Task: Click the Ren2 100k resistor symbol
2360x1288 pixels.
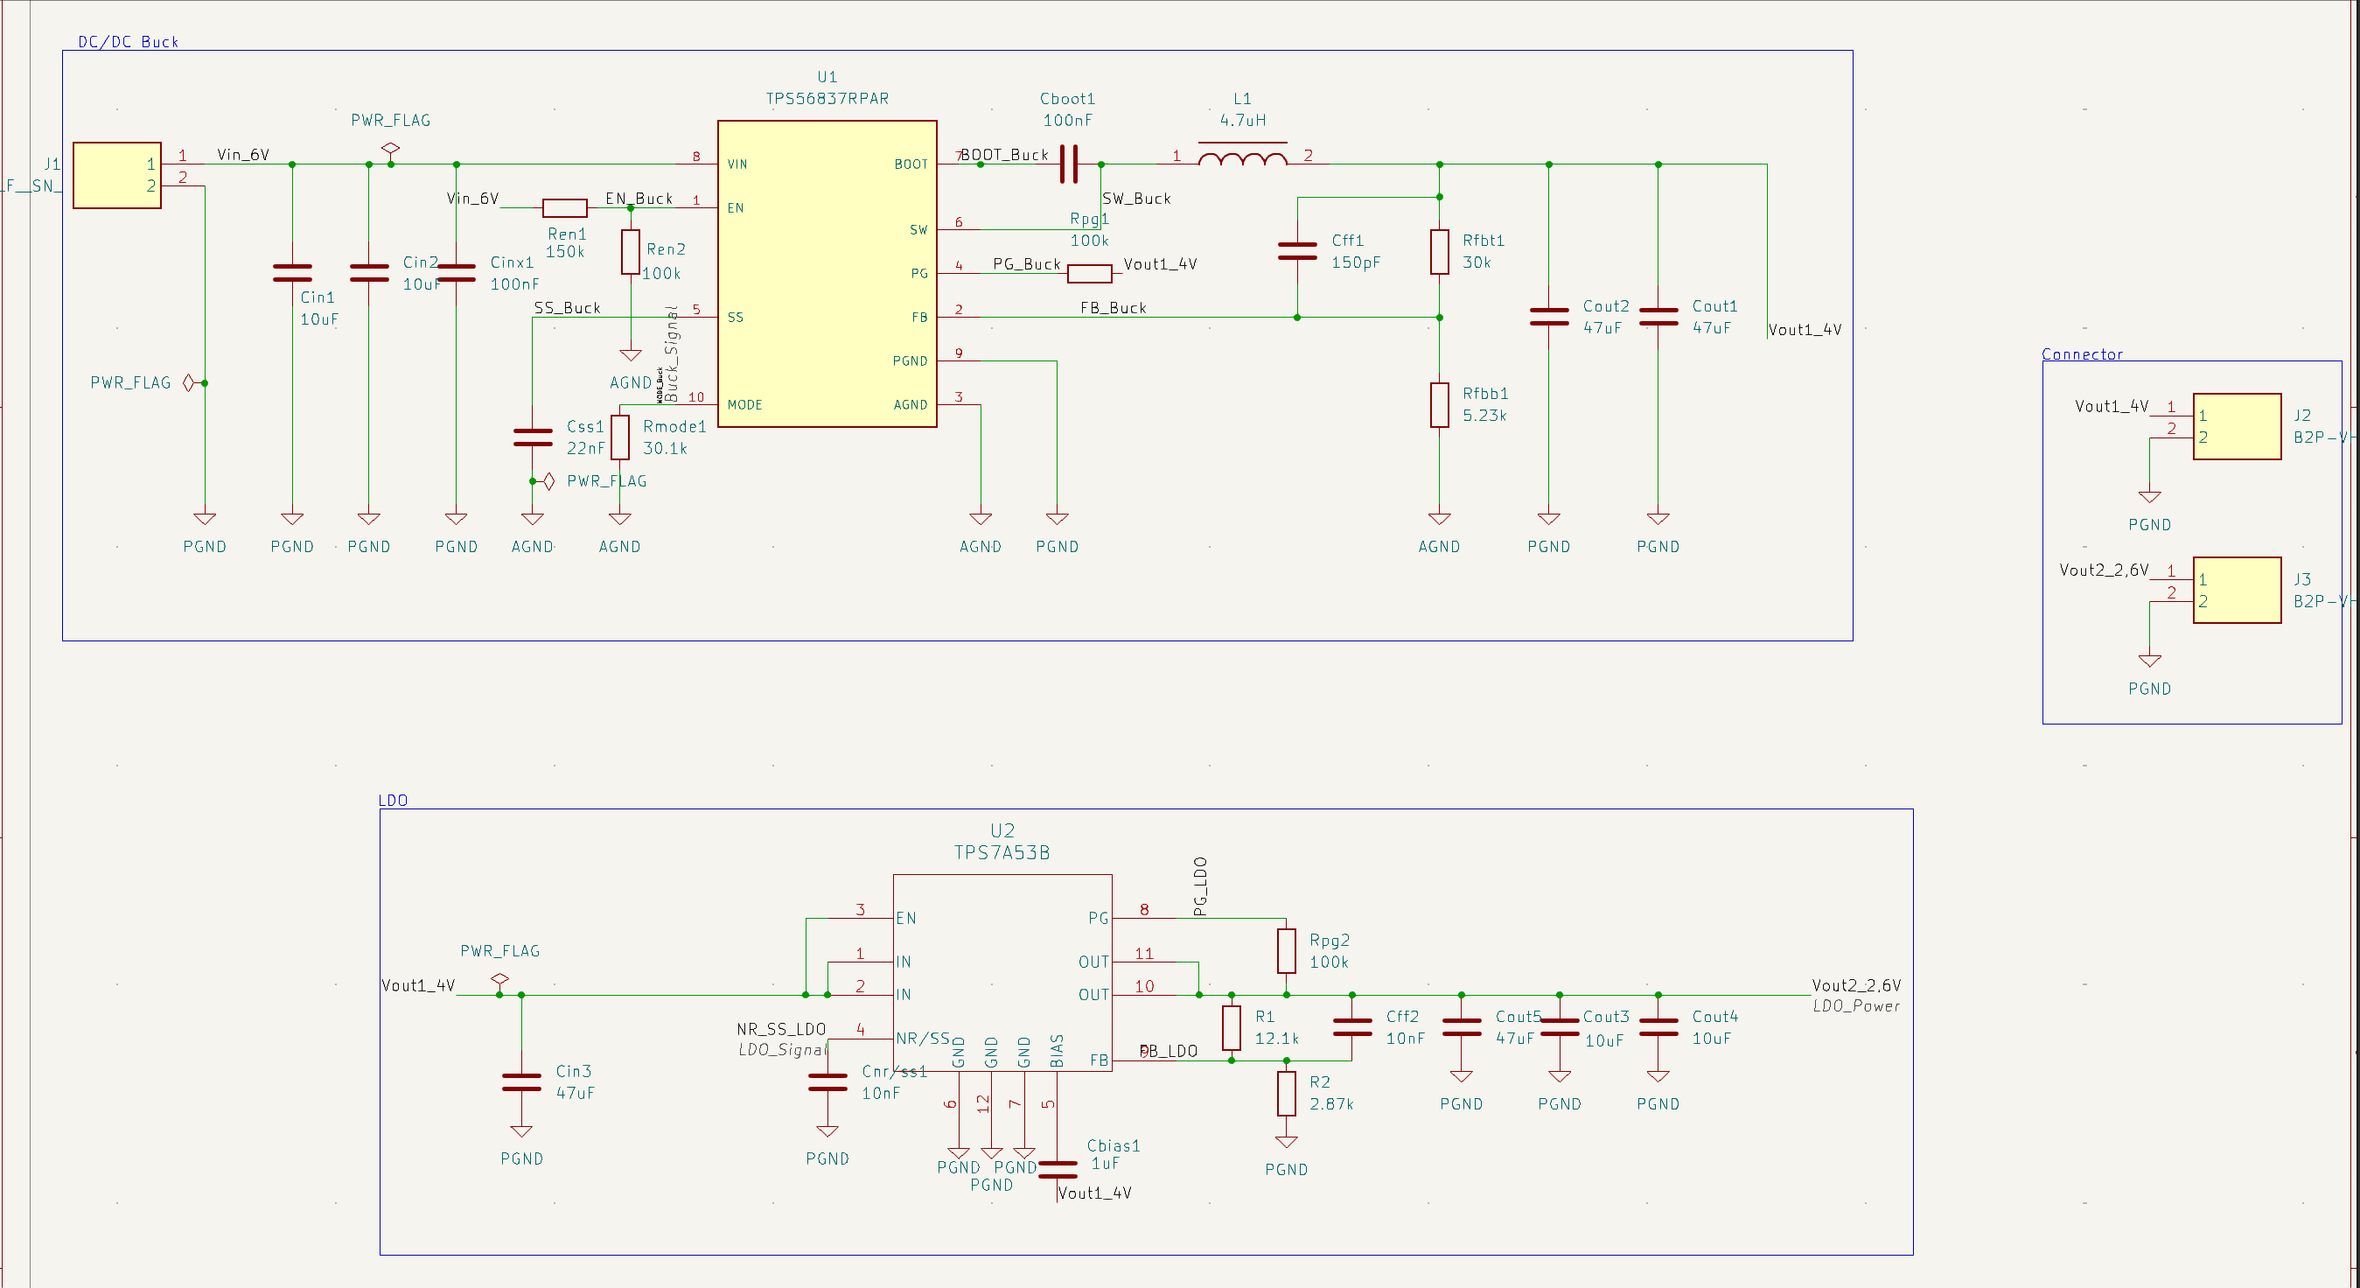Action: point(631,251)
